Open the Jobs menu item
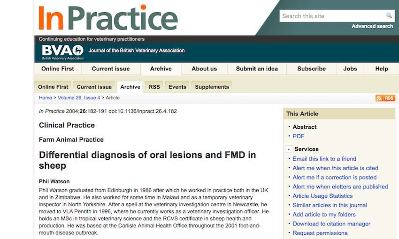 tap(350, 68)
